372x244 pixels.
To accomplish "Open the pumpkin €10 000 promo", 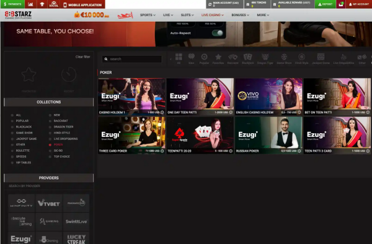I will coord(92,15).
